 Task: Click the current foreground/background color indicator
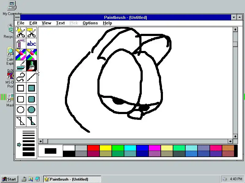[51, 151]
